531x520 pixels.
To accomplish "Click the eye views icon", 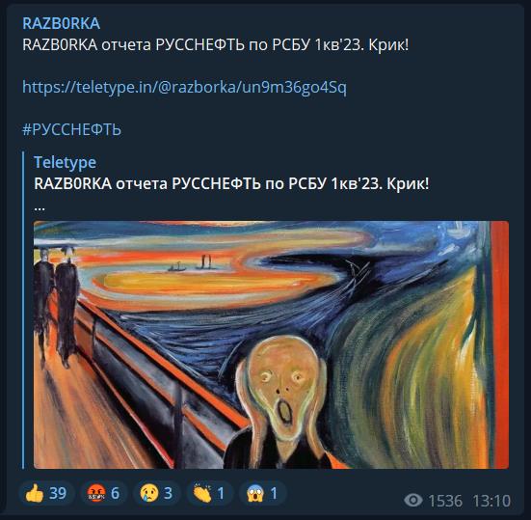I will [x=413, y=500].
